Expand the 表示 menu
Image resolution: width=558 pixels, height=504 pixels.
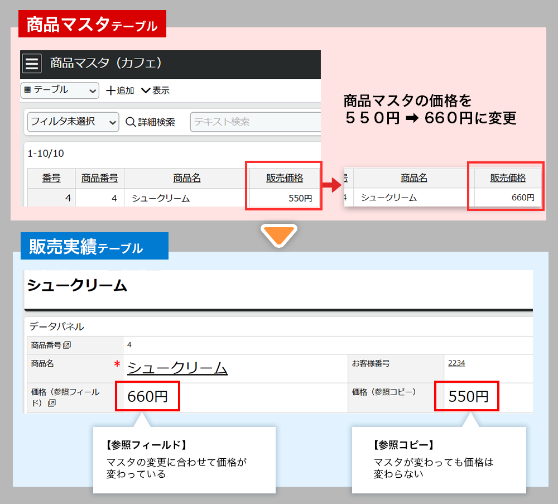[x=155, y=90]
